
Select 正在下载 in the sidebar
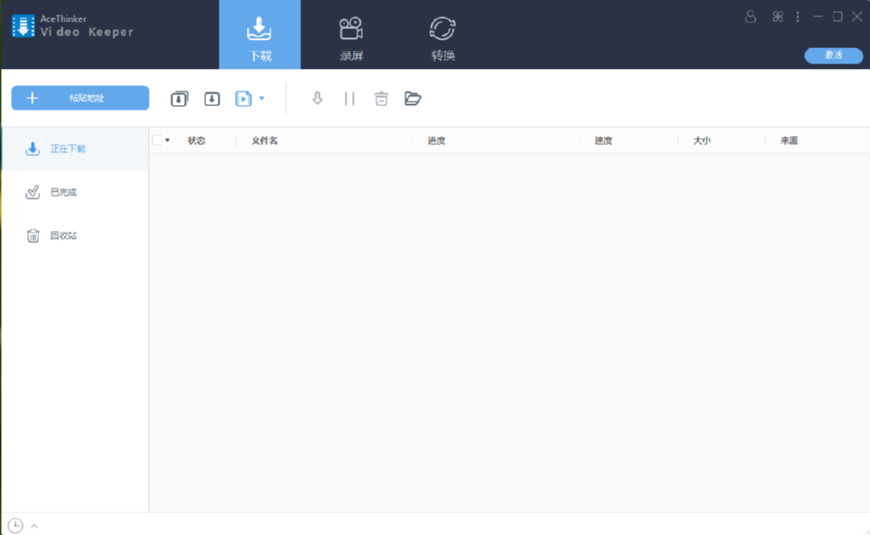point(75,149)
